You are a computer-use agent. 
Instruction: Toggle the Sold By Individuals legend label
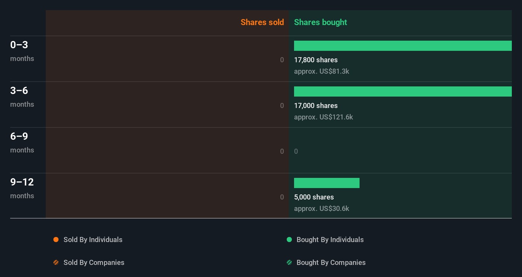pos(93,240)
